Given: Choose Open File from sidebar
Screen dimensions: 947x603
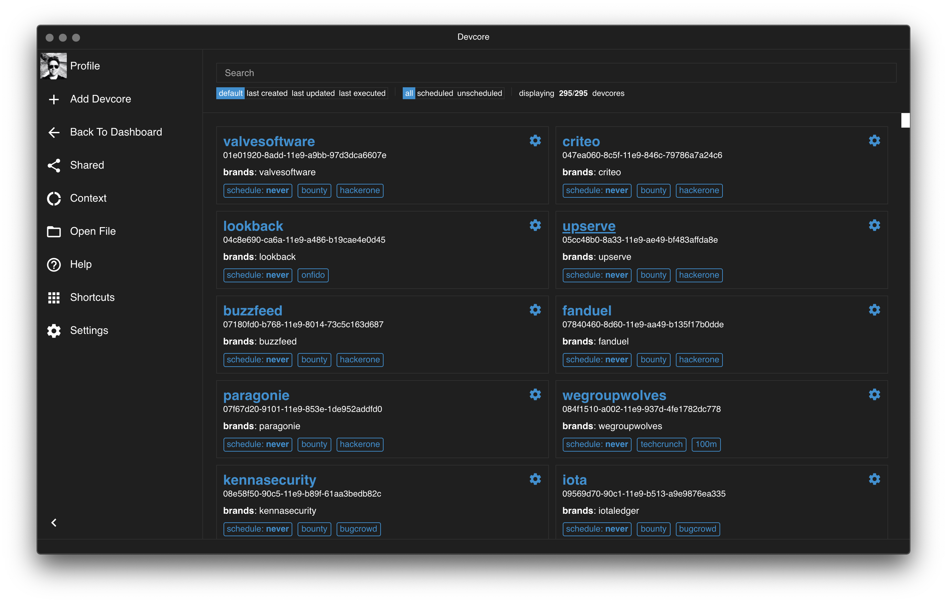Looking at the screenshot, I should pos(93,231).
